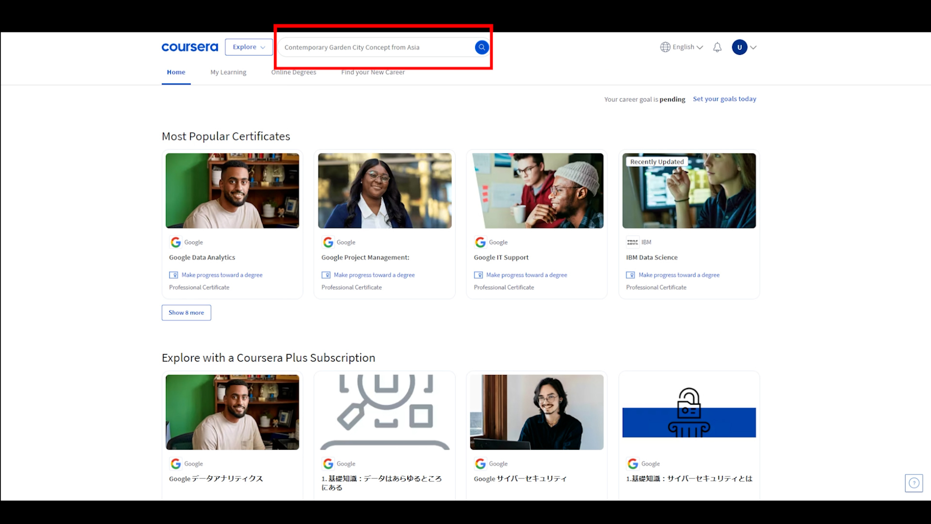Click Most Popular Certificates heading

226,136
